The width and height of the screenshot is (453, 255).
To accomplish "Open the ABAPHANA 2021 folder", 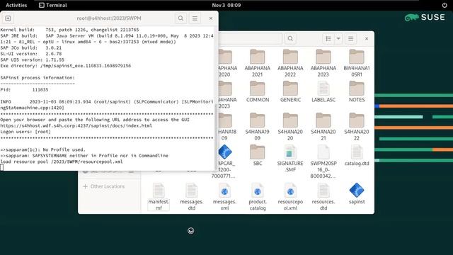I will [258, 63].
